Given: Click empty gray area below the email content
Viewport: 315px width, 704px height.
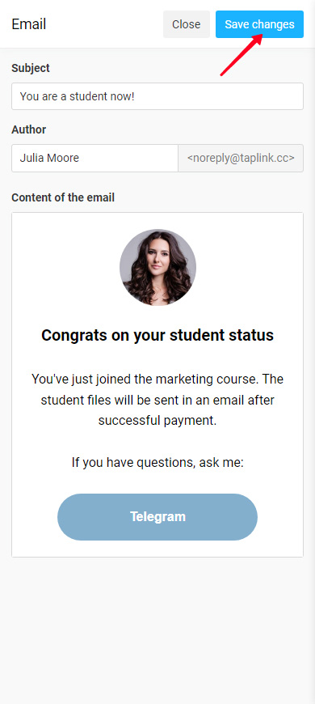Looking at the screenshot, I should point(157,629).
